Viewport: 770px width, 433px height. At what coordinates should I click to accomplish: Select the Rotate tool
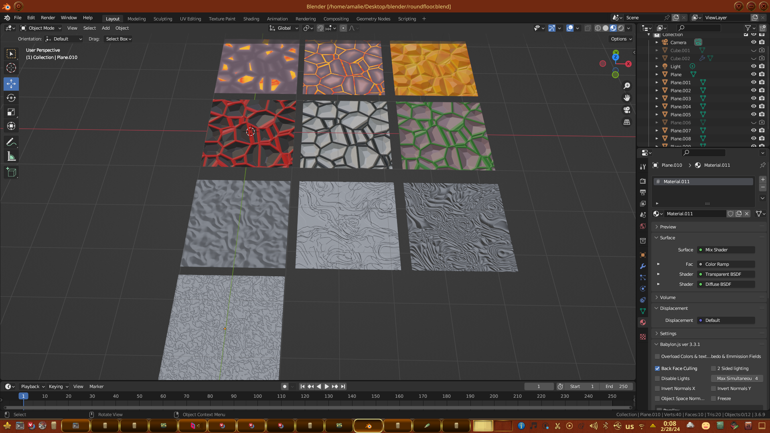click(11, 98)
